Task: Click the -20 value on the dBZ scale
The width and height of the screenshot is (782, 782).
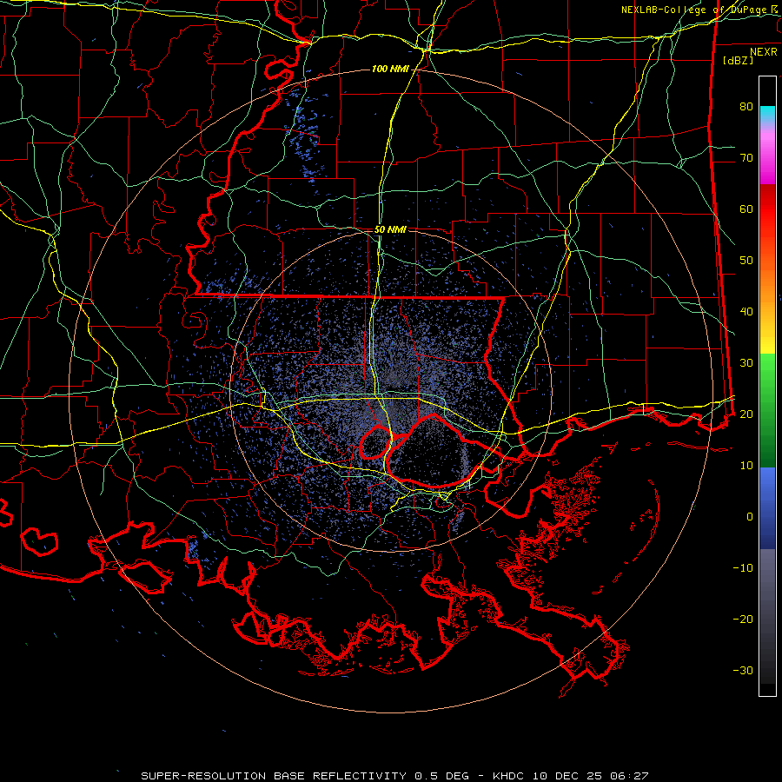Action: click(743, 620)
